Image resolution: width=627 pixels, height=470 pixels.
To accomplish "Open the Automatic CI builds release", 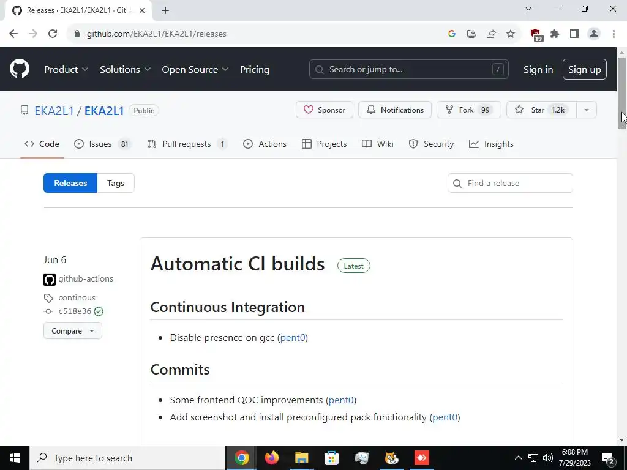I will pos(238,264).
